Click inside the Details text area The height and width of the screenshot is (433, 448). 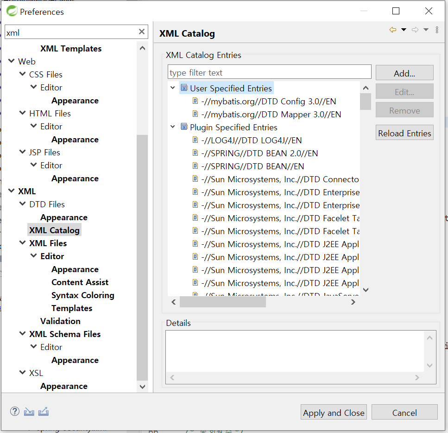(295, 352)
